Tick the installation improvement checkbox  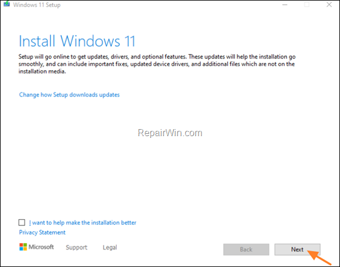22,223
